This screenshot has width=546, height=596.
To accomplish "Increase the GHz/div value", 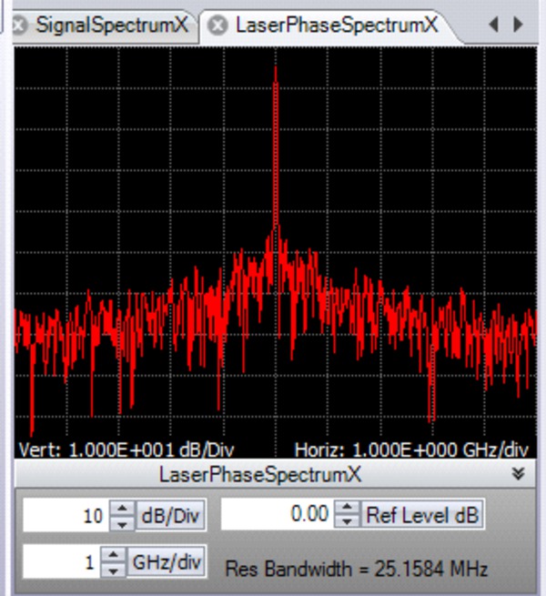I will pyautogui.click(x=113, y=554).
